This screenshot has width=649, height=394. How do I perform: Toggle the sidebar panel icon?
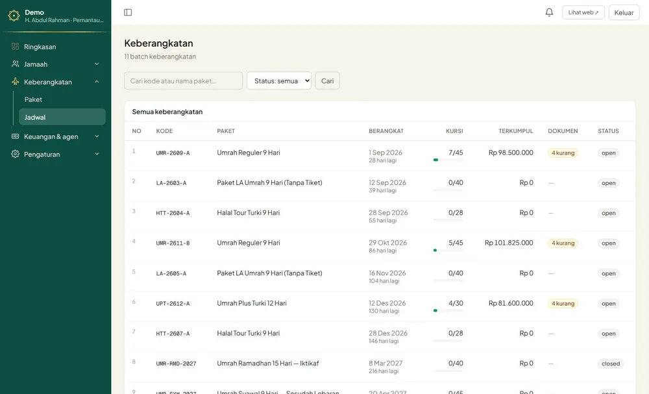click(128, 12)
